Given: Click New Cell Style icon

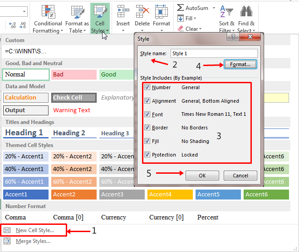Looking at the screenshot, I should [7, 230].
